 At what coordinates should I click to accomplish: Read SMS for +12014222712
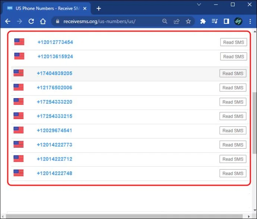point(233,159)
